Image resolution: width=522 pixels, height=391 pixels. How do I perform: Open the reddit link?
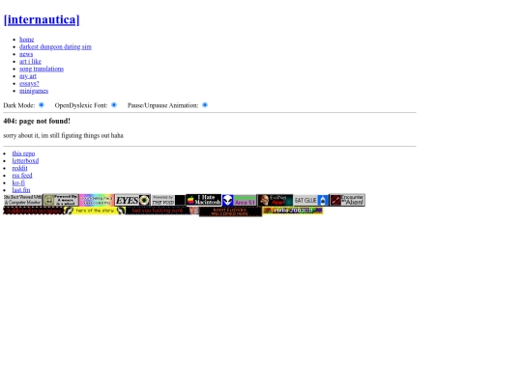click(20, 168)
